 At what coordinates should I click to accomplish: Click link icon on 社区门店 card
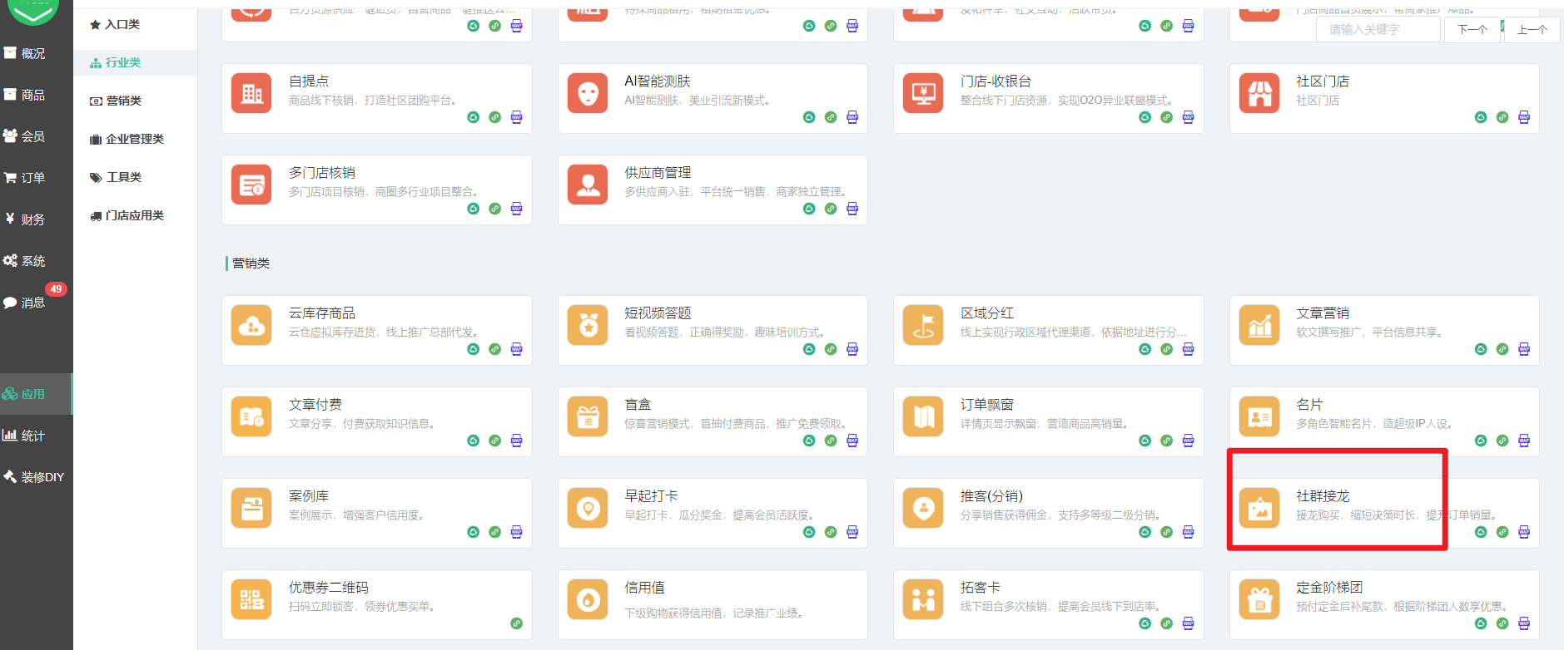coord(1502,117)
